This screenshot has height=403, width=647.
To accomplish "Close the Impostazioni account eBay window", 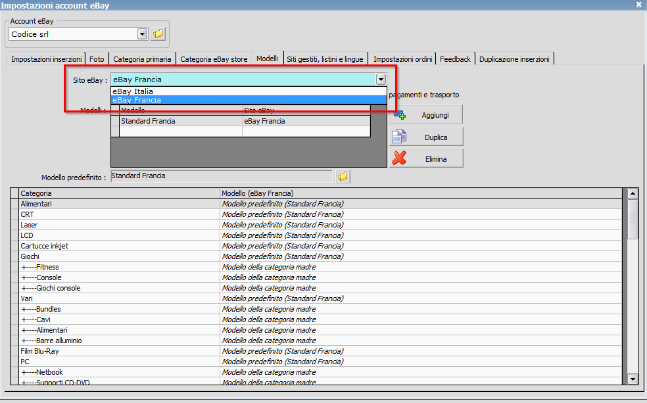I will click(638, 5).
